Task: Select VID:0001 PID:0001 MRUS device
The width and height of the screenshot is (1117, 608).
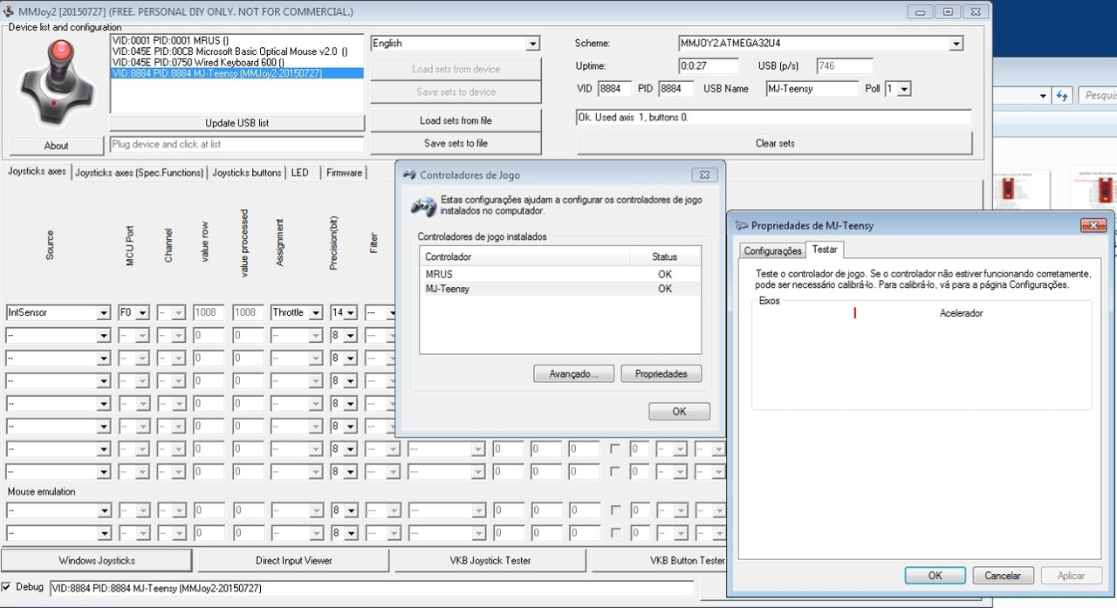Action: click(x=236, y=40)
